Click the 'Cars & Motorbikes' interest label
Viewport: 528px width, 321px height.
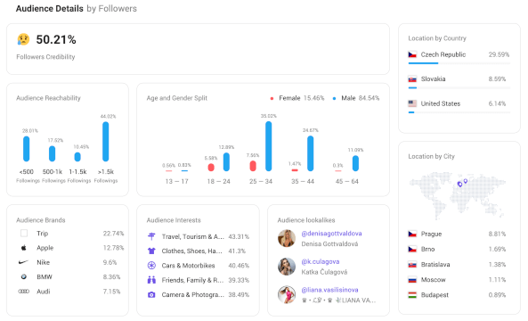tap(188, 266)
